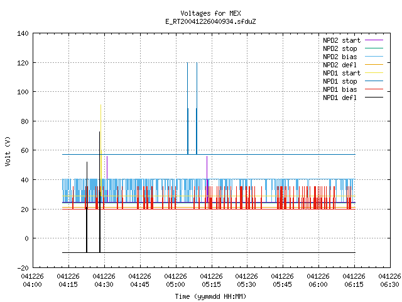Select the NPD2 start legend label
402x302 pixels.
tap(342, 40)
